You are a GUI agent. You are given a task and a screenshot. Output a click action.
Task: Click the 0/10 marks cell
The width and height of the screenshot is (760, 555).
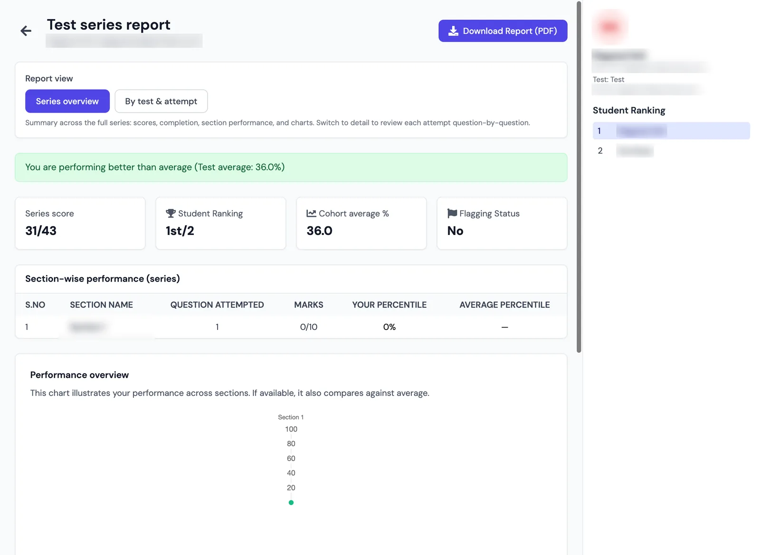point(309,327)
